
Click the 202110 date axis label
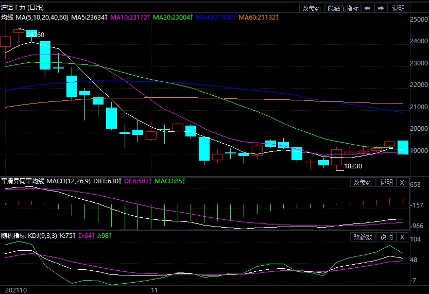(x=16, y=290)
